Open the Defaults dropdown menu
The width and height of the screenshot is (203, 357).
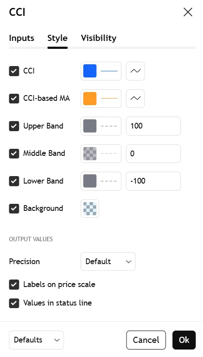click(x=36, y=340)
